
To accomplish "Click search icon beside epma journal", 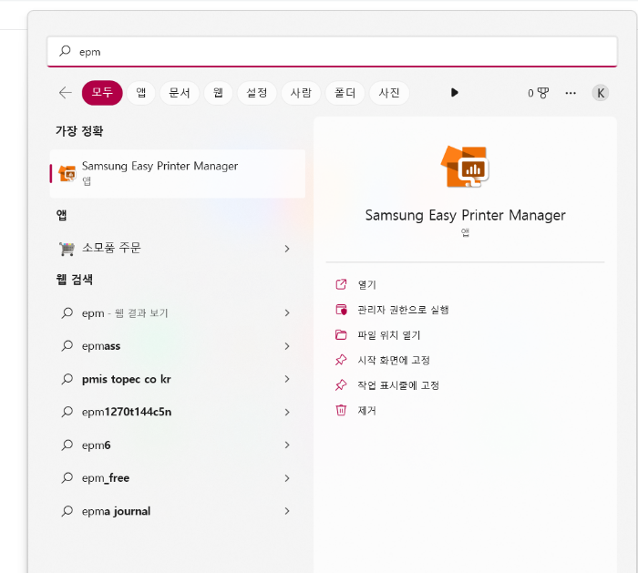I will click(x=67, y=511).
